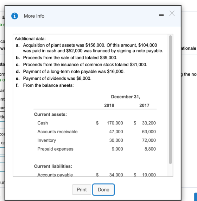Screen dimensions: 197x201
Task: Click the 'Current assets:' heading
Action: pos(50,114)
